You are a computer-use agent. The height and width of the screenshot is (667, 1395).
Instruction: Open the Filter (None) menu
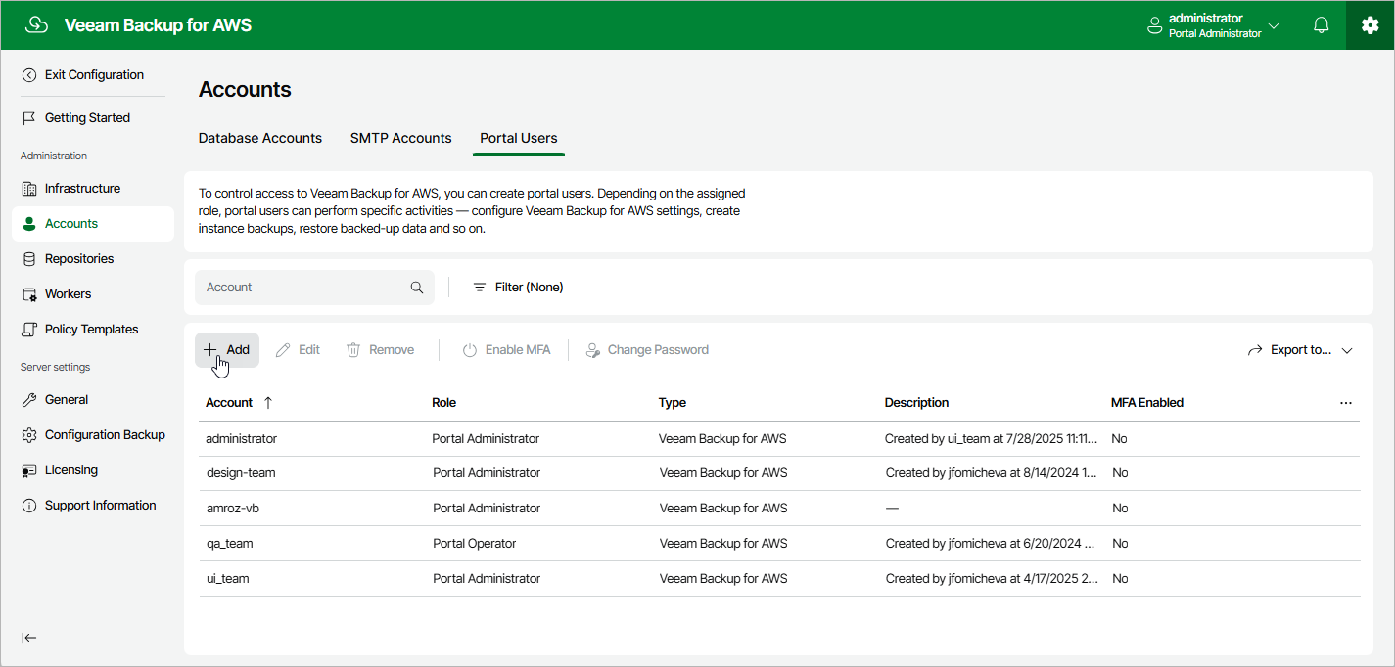click(518, 288)
